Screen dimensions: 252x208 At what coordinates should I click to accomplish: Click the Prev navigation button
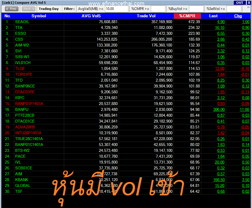coord(12,9)
